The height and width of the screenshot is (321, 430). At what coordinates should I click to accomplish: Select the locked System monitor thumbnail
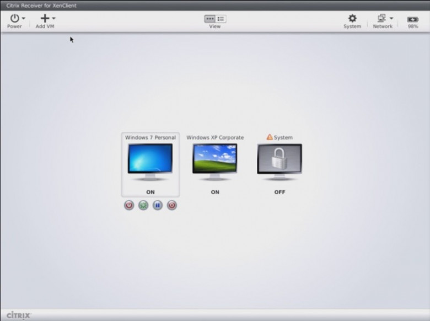(x=279, y=162)
